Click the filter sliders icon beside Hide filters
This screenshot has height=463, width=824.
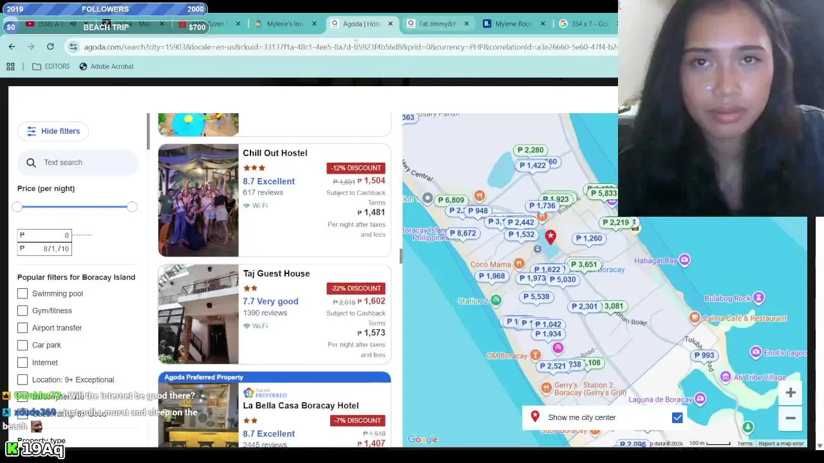click(32, 131)
